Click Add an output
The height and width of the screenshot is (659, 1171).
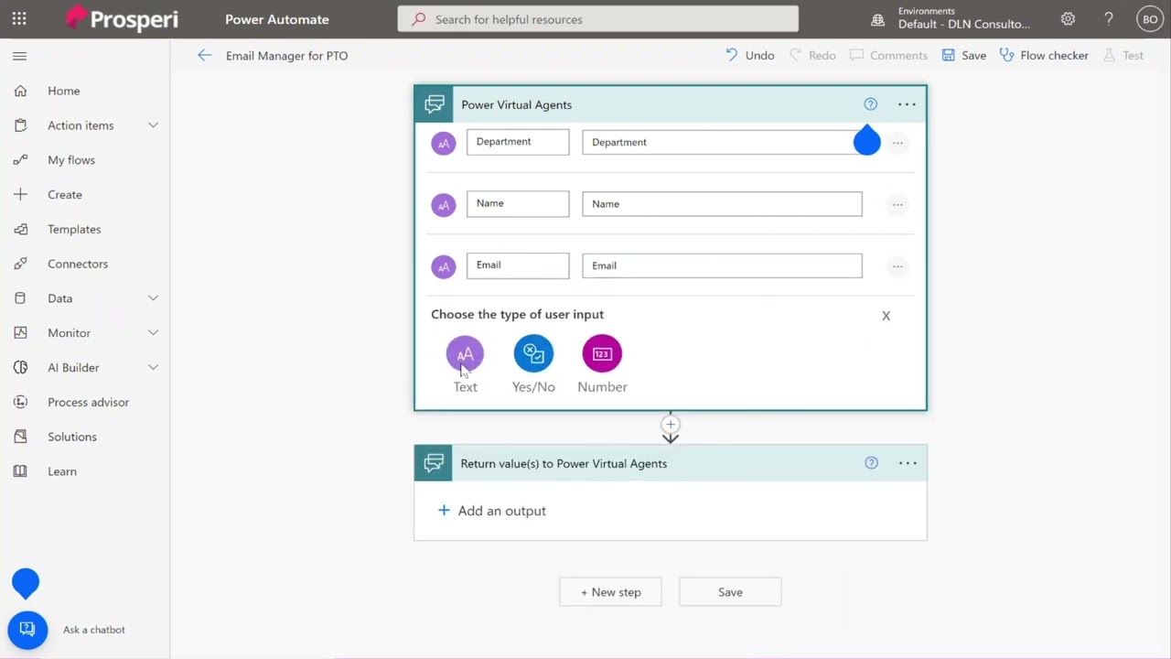tap(492, 511)
